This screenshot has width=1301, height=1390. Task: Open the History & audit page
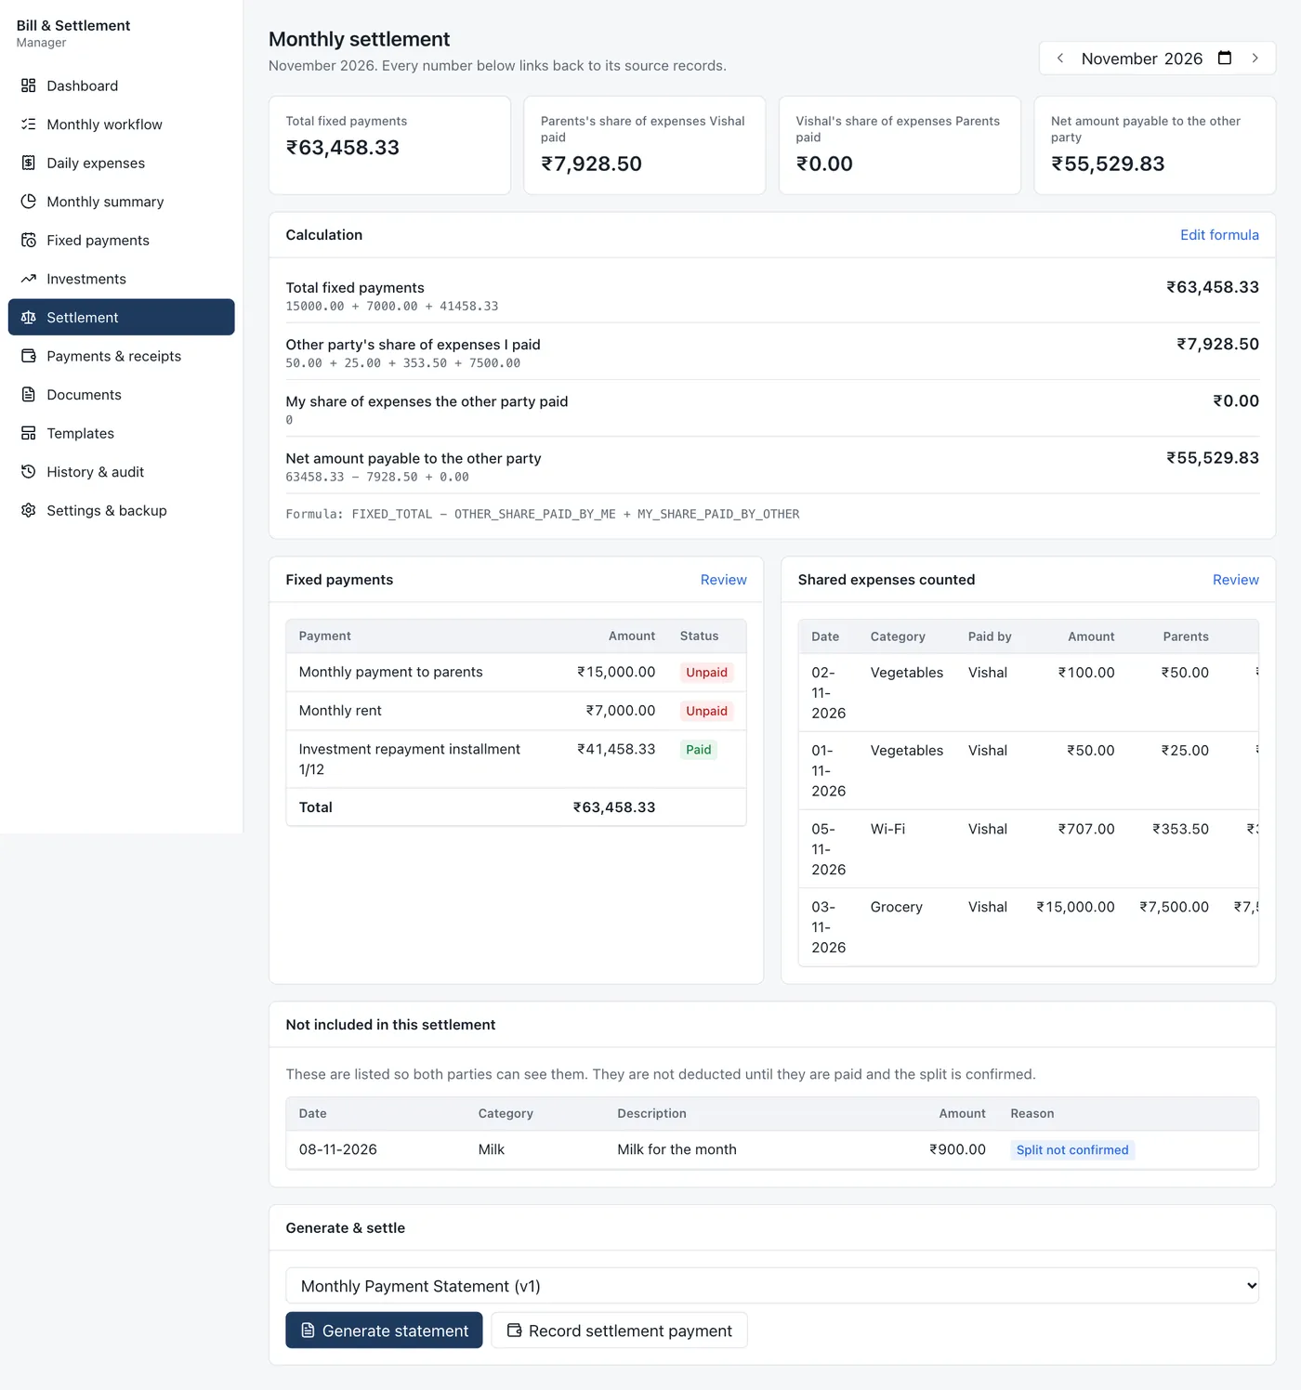122,472
